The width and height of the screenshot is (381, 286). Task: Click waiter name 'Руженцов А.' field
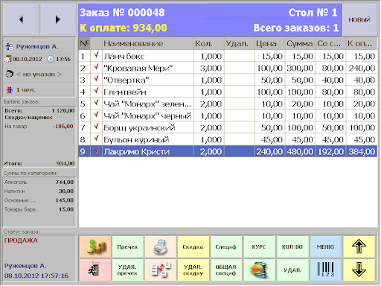click(39, 46)
